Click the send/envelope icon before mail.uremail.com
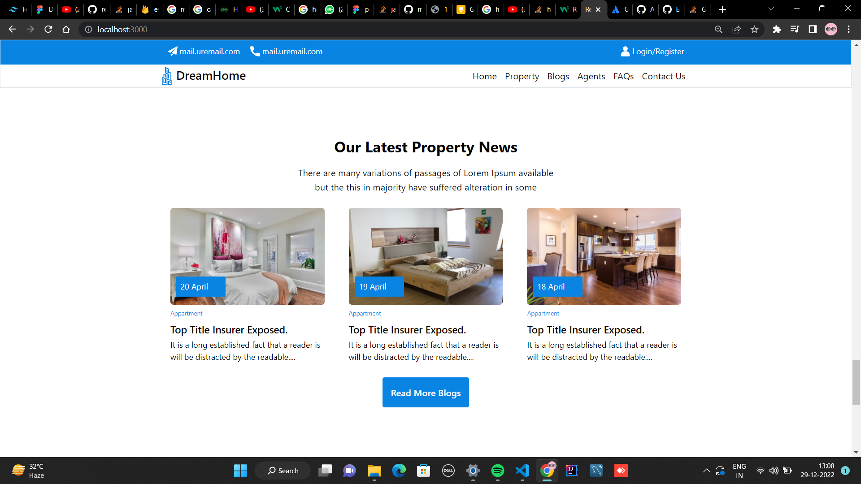861x484 pixels. click(x=173, y=51)
